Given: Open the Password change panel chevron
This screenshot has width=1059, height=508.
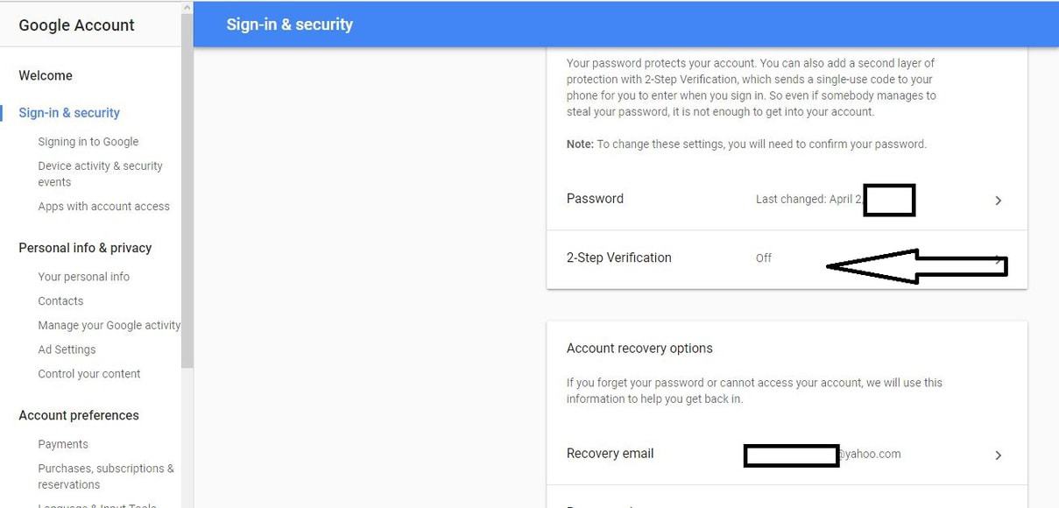Looking at the screenshot, I should [x=998, y=200].
